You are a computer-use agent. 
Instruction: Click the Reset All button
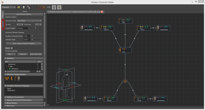coord(23,54)
